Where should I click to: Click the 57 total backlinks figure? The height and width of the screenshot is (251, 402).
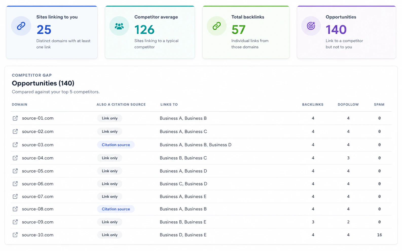(x=239, y=30)
